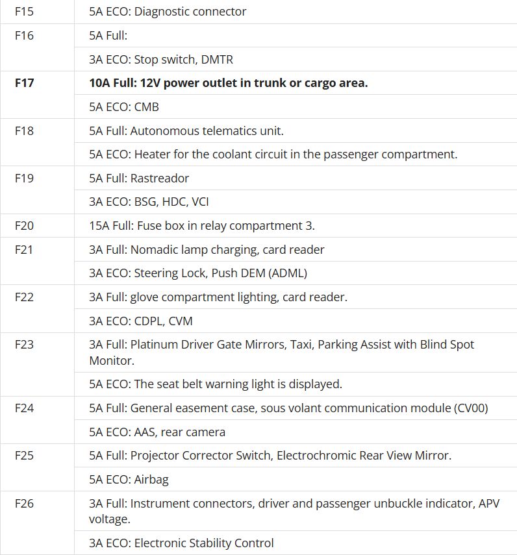Select the 'Diagnostic connector' row text
The height and width of the screenshot is (555, 517).
pyautogui.click(x=168, y=12)
